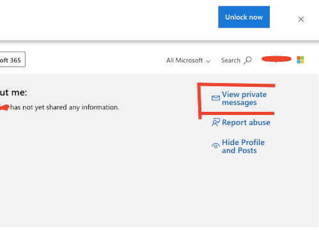Dismiss the banner with the X icon

pos(301,19)
